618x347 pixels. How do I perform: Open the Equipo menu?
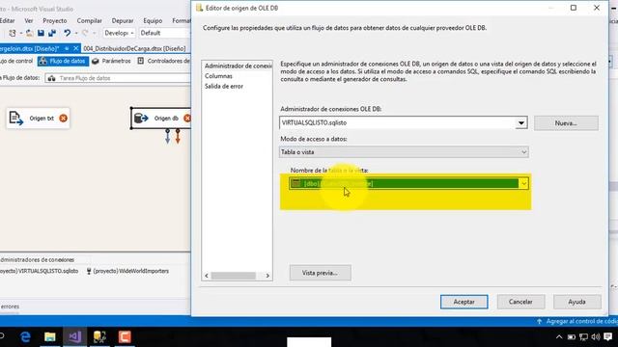(153, 20)
